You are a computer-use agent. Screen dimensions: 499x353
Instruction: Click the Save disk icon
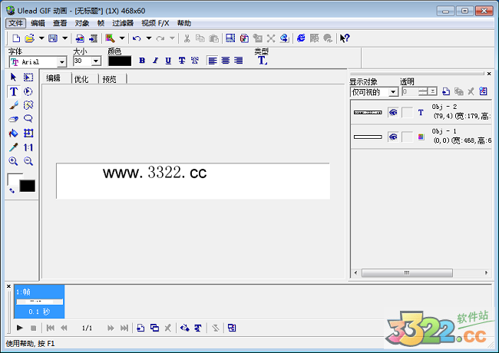tap(52, 38)
